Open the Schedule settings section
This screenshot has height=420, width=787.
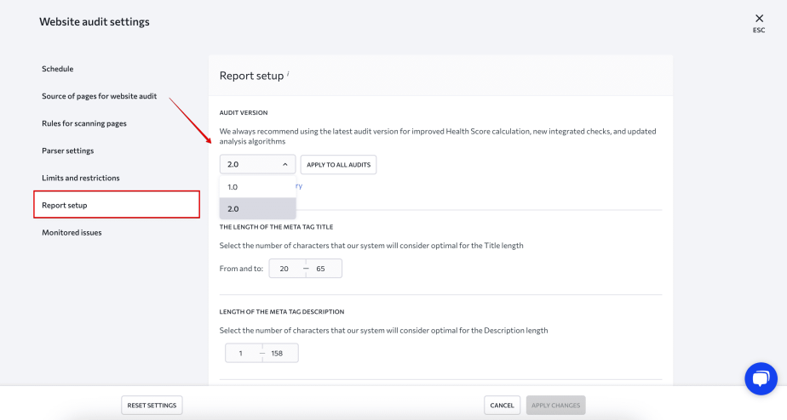[58, 69]
